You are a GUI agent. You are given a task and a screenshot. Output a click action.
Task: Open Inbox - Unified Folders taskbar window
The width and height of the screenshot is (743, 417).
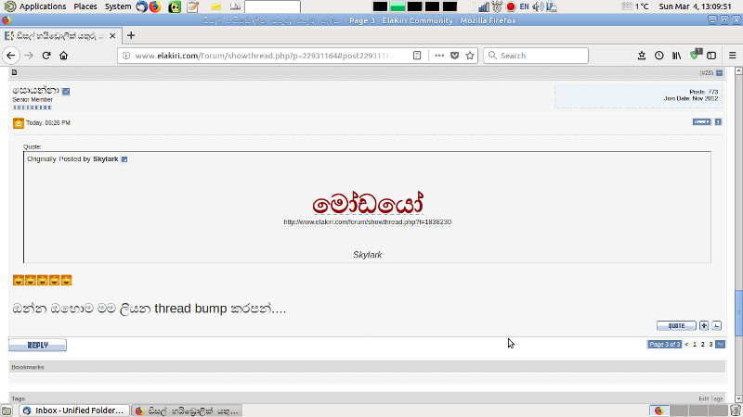[x=75, y=411]
